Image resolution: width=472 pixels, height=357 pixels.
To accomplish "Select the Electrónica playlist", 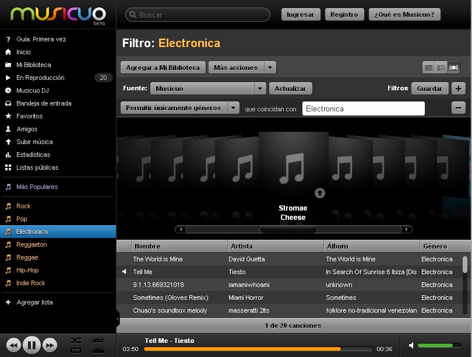I will coord(58,232).
